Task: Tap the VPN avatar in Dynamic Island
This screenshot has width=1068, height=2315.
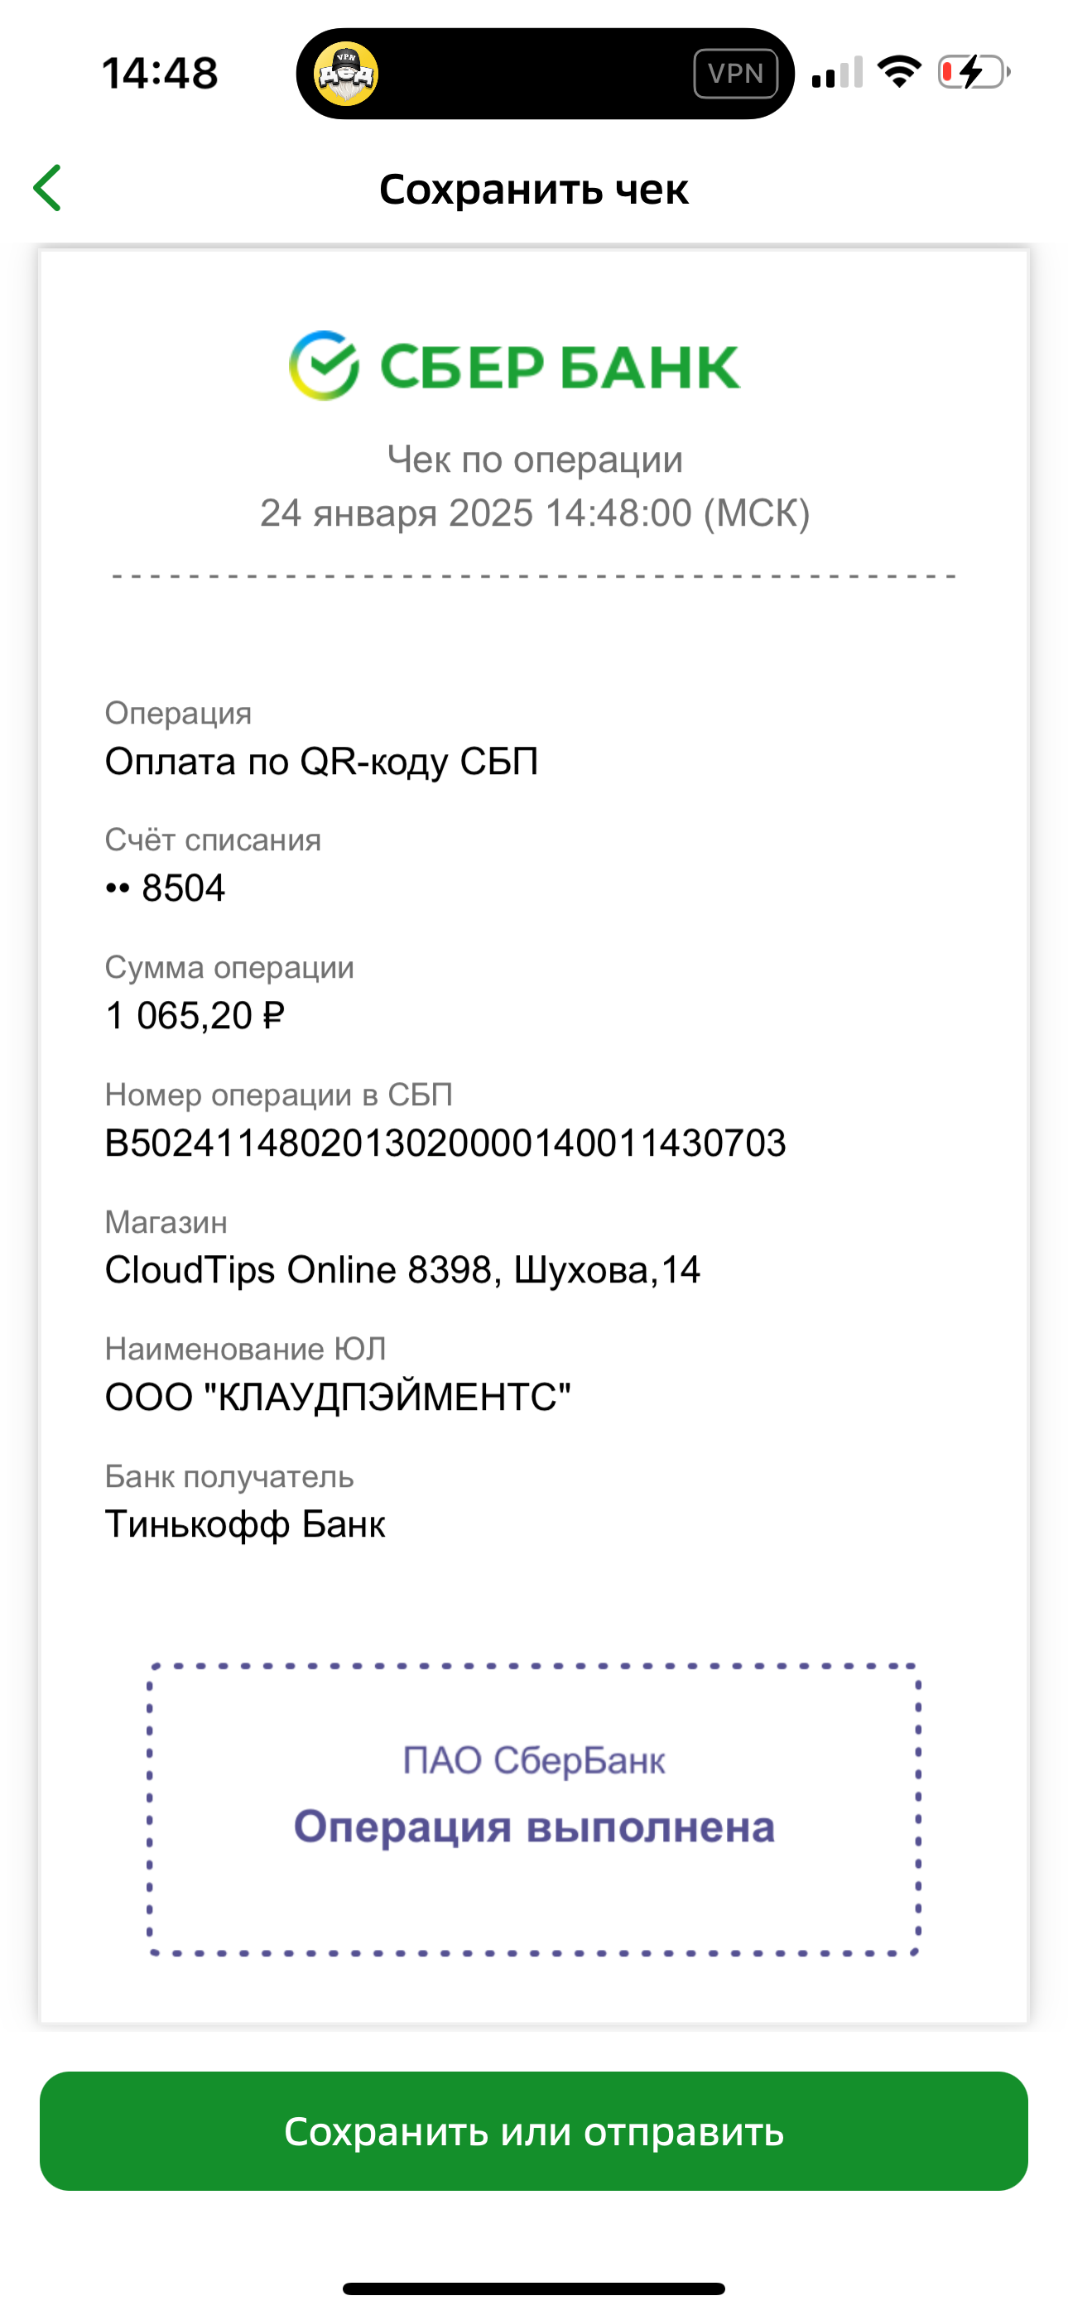Action: pyautogui.click(x=346, y=74)
